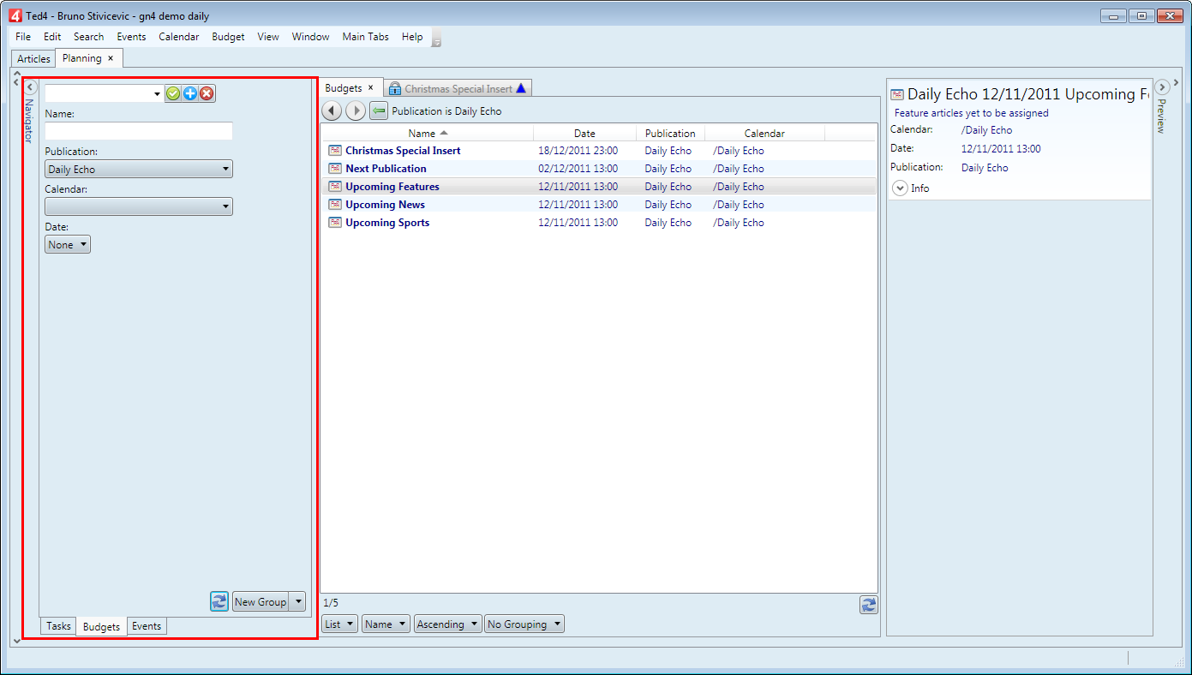The height and width of the screenshot is (675, 1192).
Task: Switch to the Articles main tab
Action: [34, 59]
